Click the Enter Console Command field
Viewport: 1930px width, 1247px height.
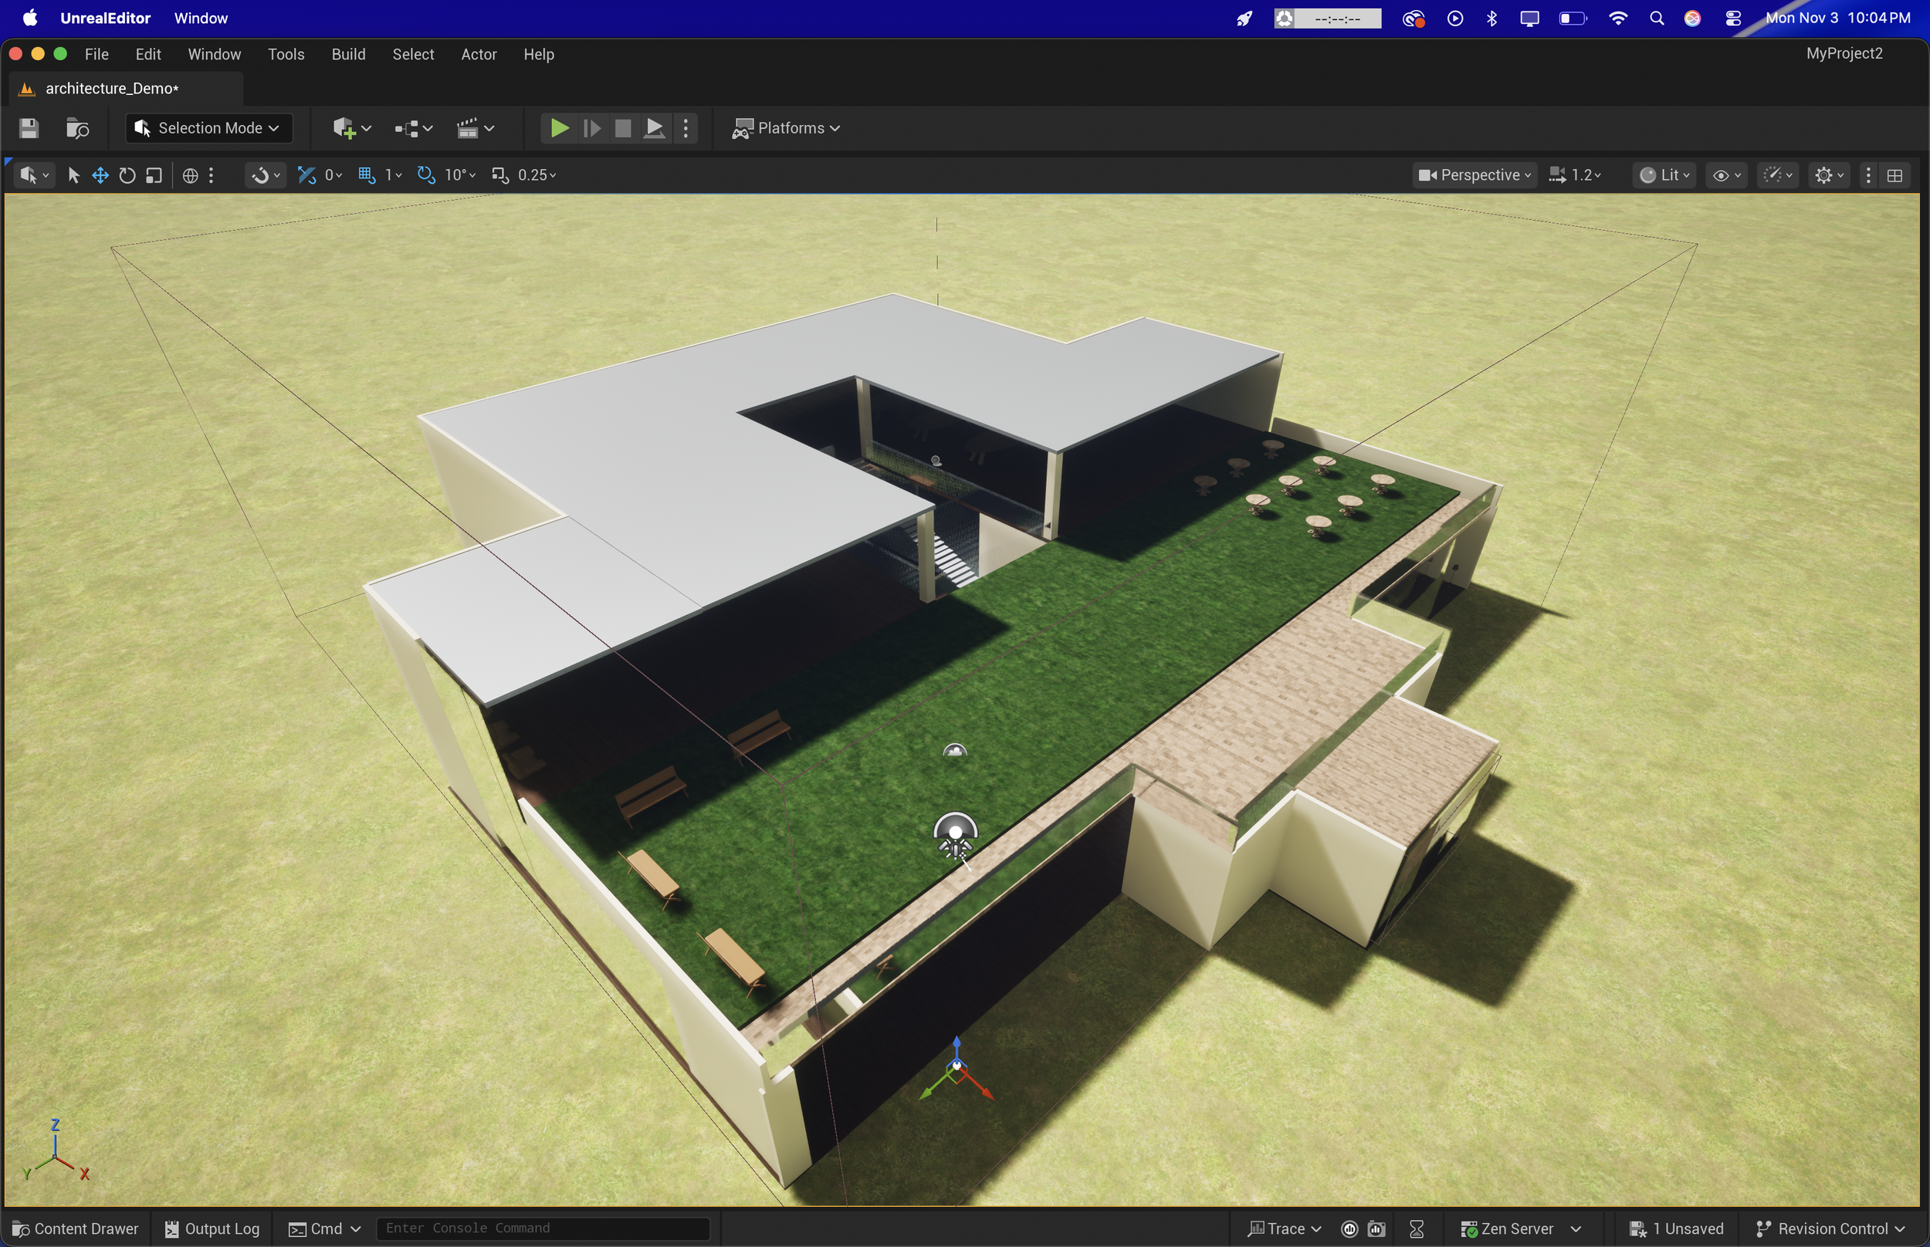pyautogui.click(x=543, y=1228)
